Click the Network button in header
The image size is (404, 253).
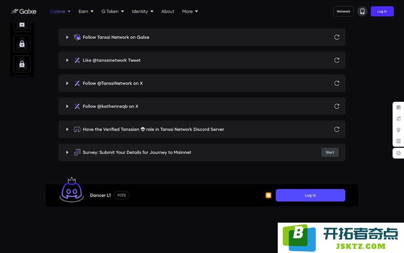point(343,11)
